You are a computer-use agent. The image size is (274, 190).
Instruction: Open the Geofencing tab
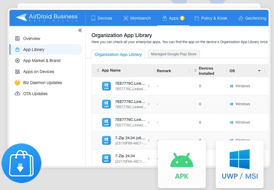(x=253, y=18)
